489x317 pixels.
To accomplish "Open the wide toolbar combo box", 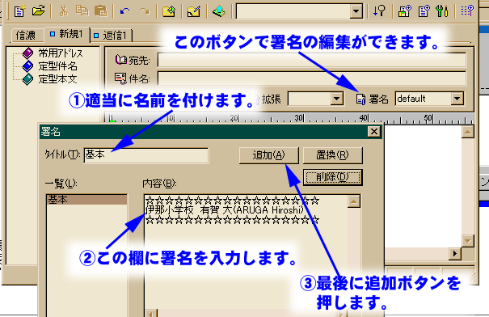I will pos(299,11).
